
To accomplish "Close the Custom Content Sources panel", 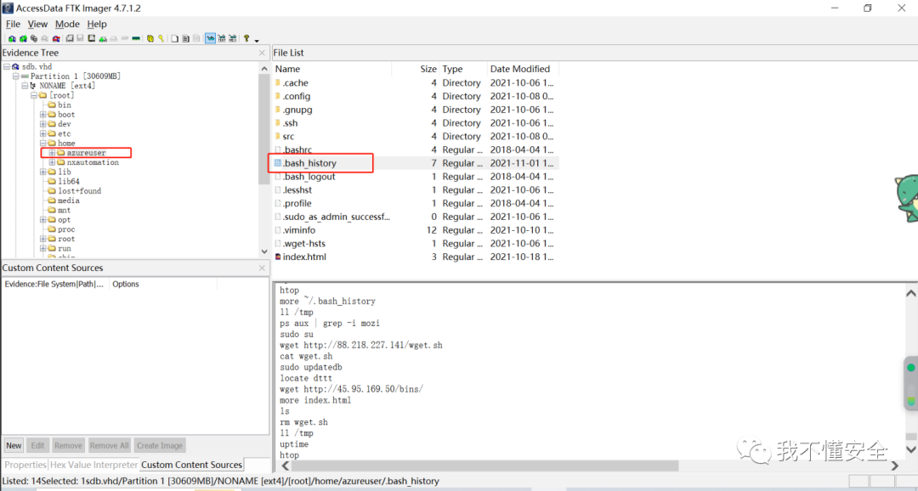I will pos(263,268).
